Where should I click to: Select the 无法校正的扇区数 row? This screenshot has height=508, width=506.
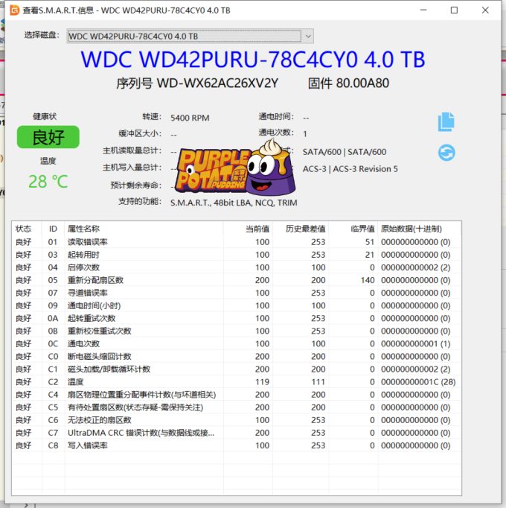[x=237, y=420]
